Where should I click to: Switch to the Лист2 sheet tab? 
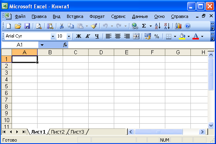(57, 132)
